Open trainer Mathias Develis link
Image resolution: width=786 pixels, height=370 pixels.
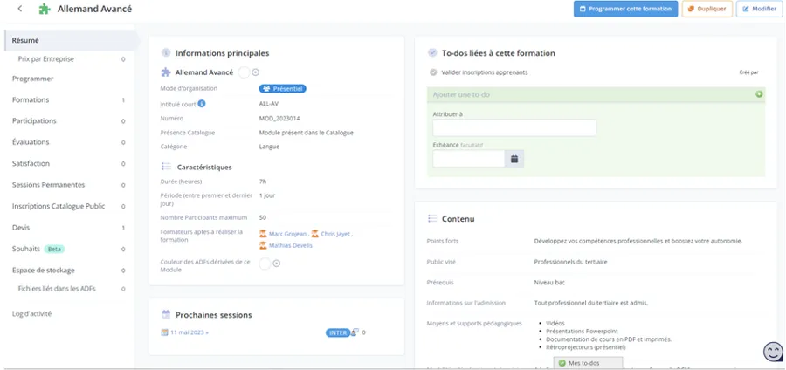[291, 245]
